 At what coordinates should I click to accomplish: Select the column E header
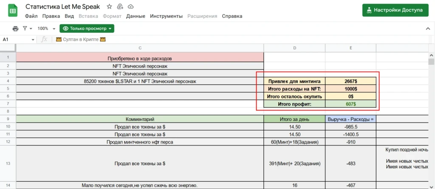pos(350,48)
